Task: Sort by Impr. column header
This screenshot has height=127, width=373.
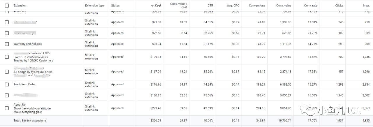Action: pyautogui.click(x=366, y=6)
